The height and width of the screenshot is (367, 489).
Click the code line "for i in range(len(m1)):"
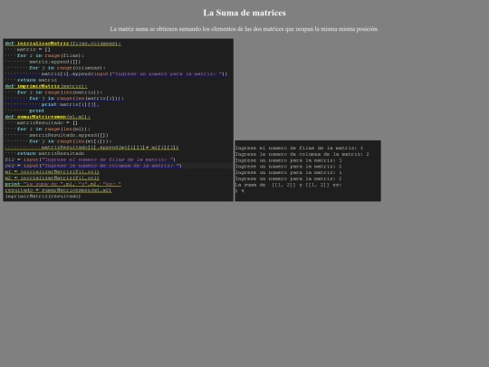click(53, 129)
